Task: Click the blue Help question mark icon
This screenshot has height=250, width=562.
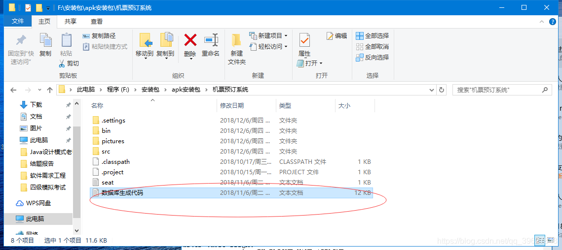Action: point(553,22)
